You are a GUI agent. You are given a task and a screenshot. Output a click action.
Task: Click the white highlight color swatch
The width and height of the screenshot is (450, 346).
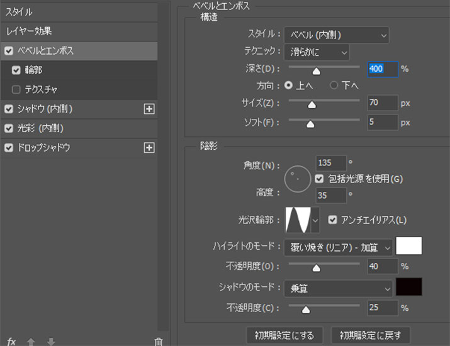tap(409, 245)
